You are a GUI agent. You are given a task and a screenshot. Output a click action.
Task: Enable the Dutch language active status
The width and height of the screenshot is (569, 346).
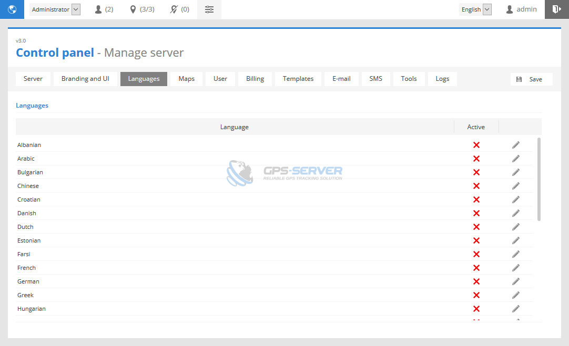(x=476, y=227)
